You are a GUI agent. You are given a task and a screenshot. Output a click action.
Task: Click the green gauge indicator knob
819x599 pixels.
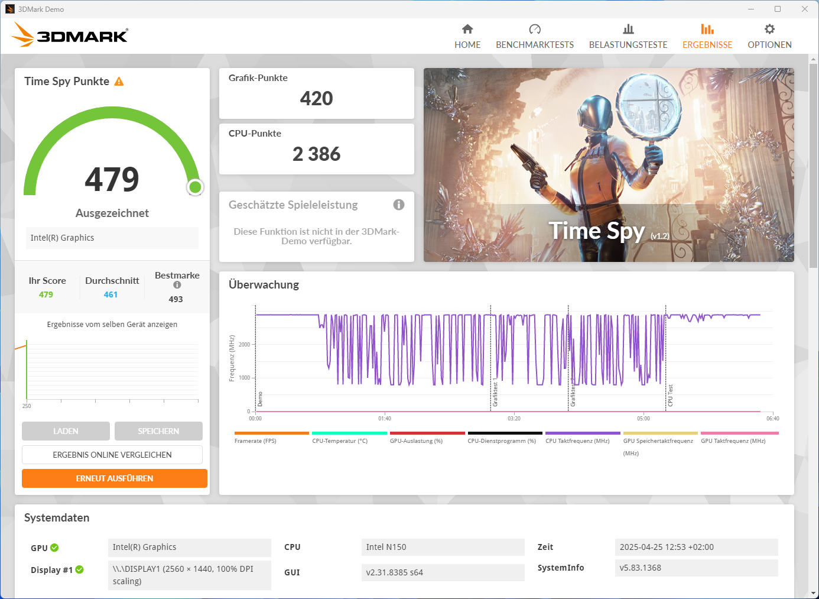[x=195, y=187]
